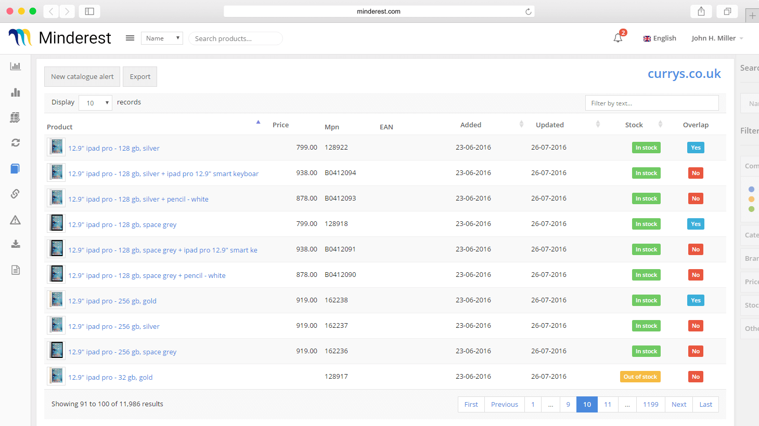Image resolution: width=759 pixels, height=426 pixels.
Task: Open the warning triangle alerts sidebar icon
Action: (15, 220)
